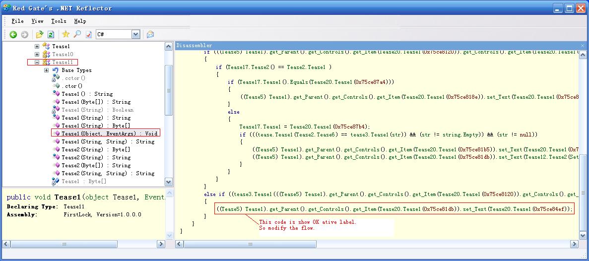Click the class icon beside Tease1 node
The width and height of the screenshot is (589, 261).
click(x=46, y=46)
